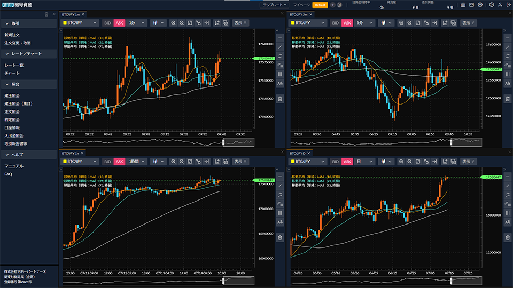
Task: Switch BTC/JPY 1h chart to BID
Action: [x=107, y=162]
